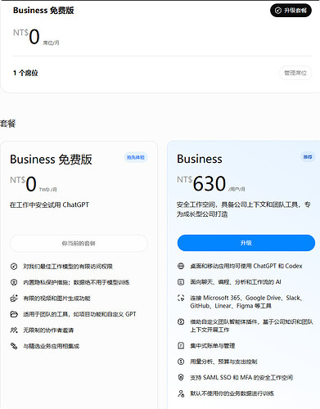The height and width of the screenshot is (409, 320).
Task: Click the text 支持 SAML SSO 和 MFA
Action: click(x=241, y=377)
